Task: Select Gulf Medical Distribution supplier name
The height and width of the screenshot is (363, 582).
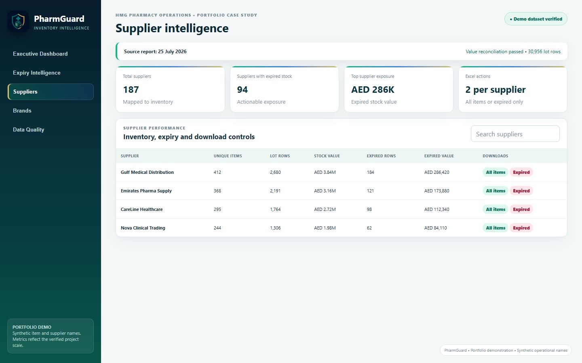Action: pos(147,172)
